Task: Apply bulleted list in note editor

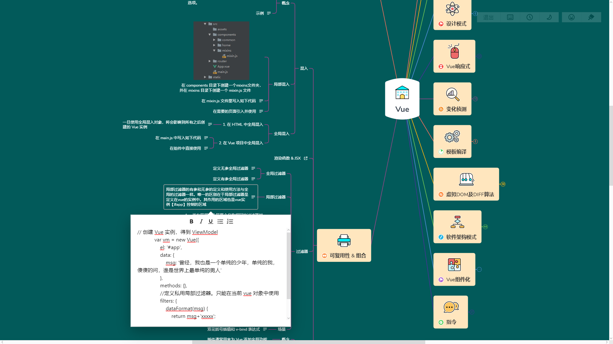Action: point(220,222)
